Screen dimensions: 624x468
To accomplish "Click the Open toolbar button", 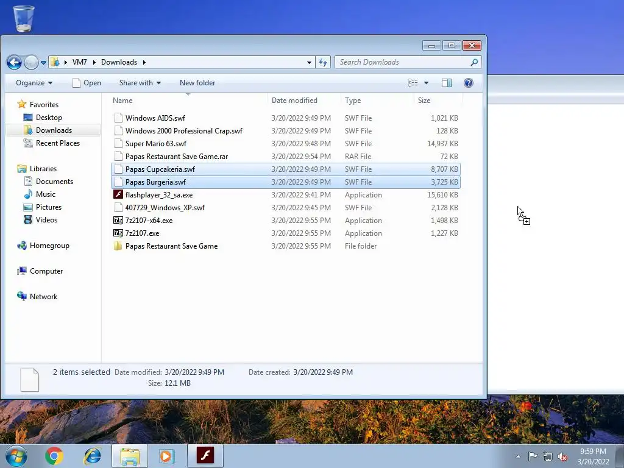I will 87,83.
